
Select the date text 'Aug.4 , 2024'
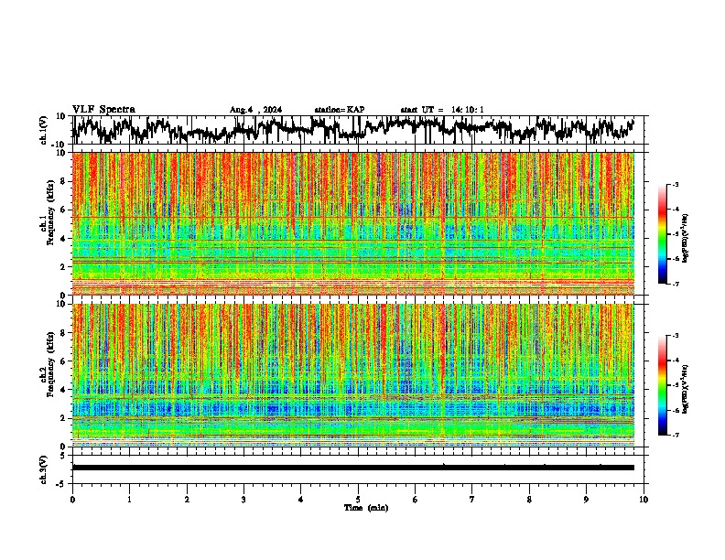(x=255, y=110)
